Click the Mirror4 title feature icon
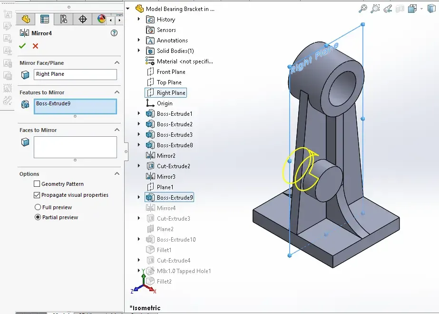This screenshot has width=439, height=314. click(24, 33)
